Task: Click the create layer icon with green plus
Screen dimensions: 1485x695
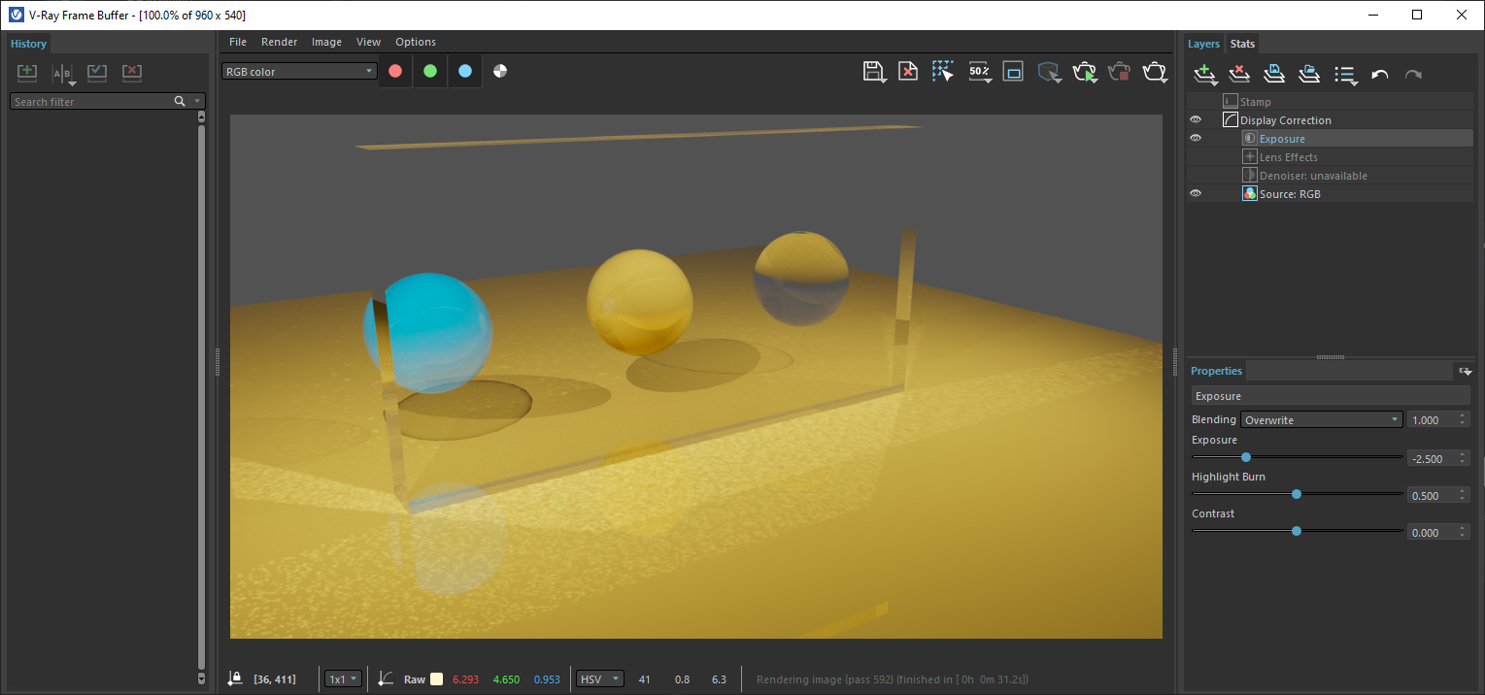Action: (x=1204, y=74)
